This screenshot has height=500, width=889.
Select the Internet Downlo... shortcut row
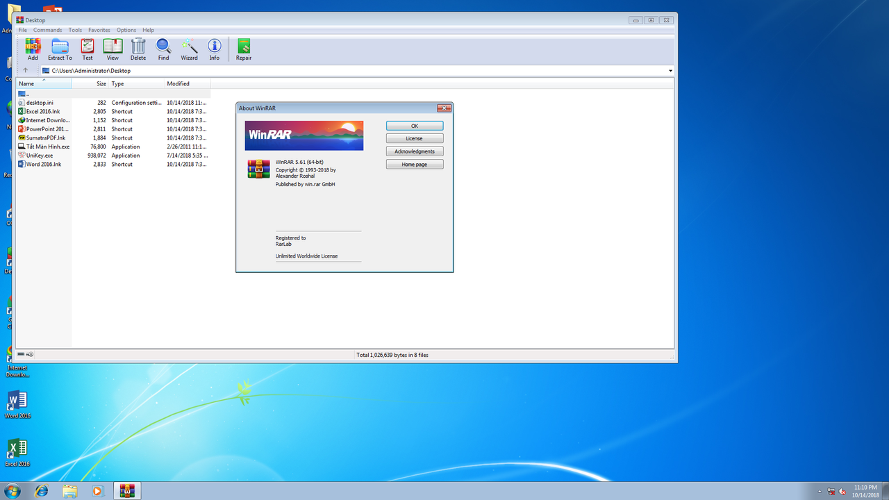tap(113, 120)
